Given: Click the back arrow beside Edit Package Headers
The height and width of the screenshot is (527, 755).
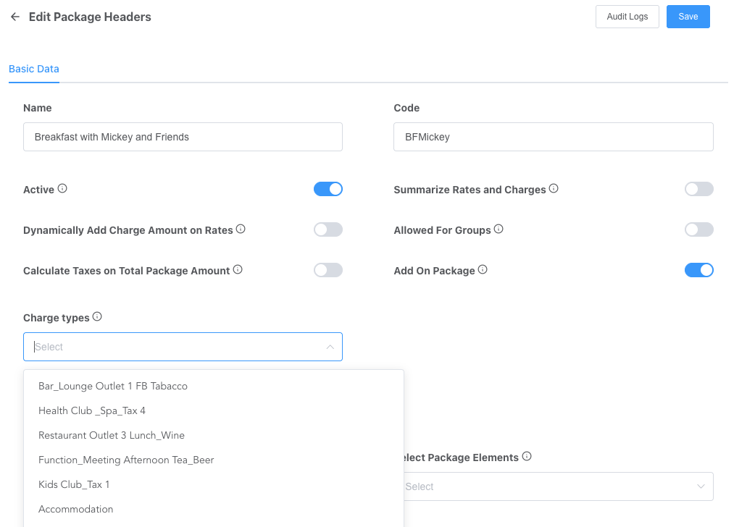Looking at the screenshot, I should tap(14, 17).
